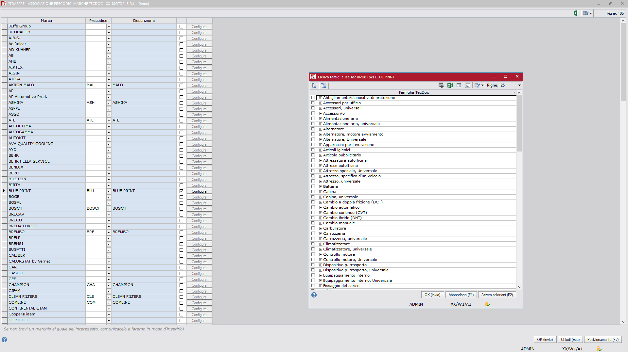
Task: Sort by the Precodice column header
Action: coord(98,21)
